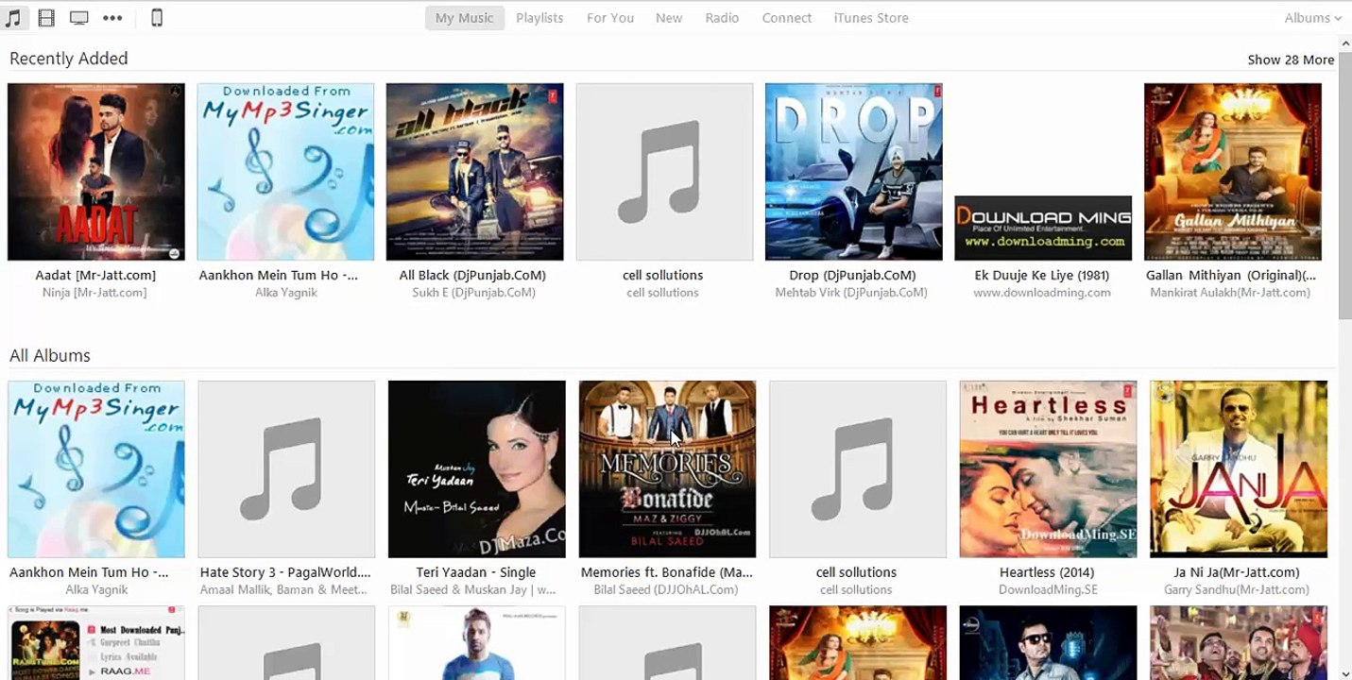The height and width of the screenshot is (680, 1352).
Task: Visit the iTunes Store tab
Action: (871, 18)
